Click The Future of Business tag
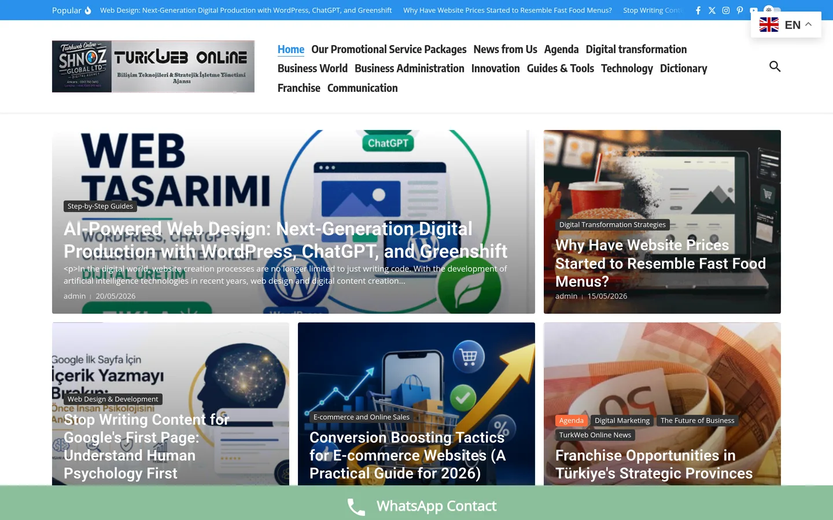 point(698,421)
